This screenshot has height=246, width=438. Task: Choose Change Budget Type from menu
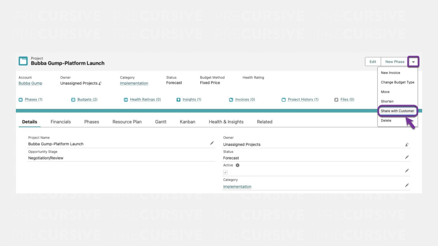397,82
